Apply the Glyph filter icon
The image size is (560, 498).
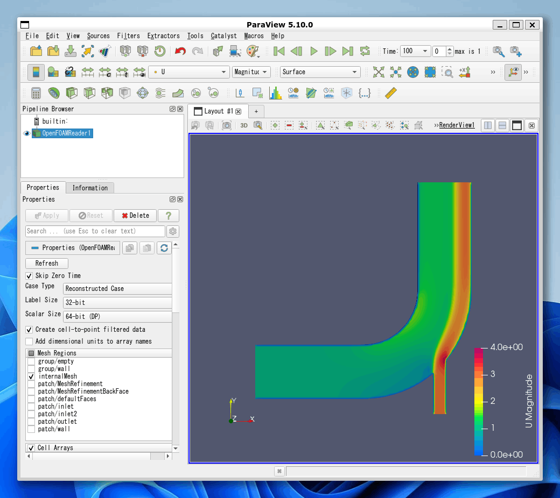[143, 93]
